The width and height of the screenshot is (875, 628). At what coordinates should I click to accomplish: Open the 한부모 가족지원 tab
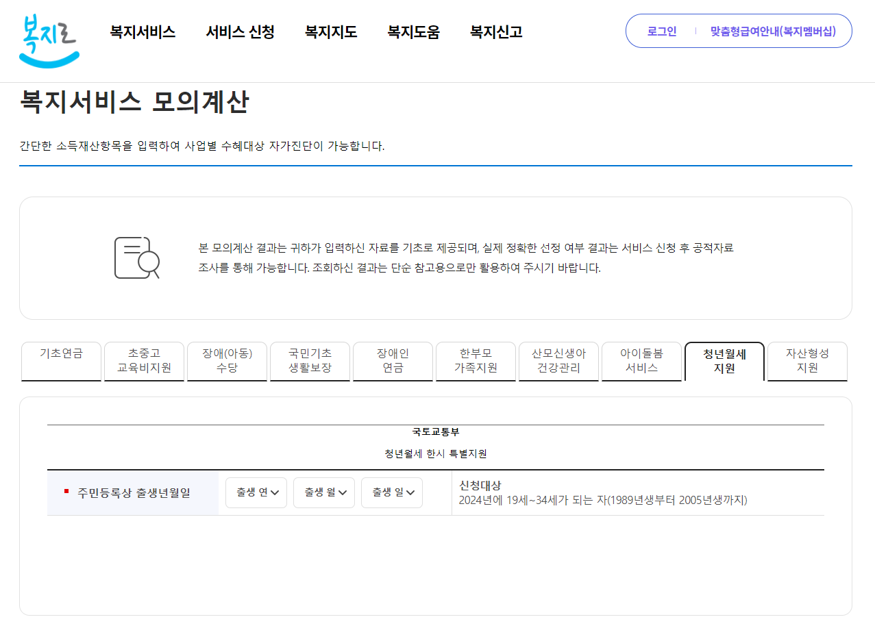click(476, 361)
